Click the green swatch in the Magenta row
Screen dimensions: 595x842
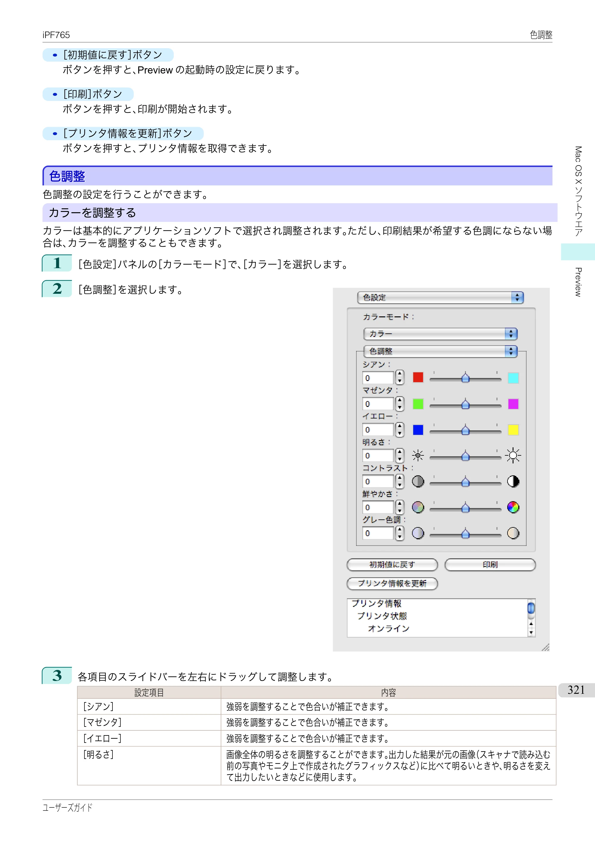coord(418,404)
